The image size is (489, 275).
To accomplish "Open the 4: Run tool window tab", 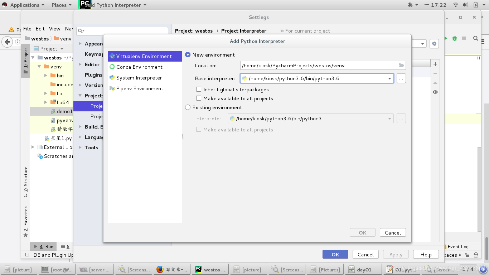I will click(x=44, y=247).
